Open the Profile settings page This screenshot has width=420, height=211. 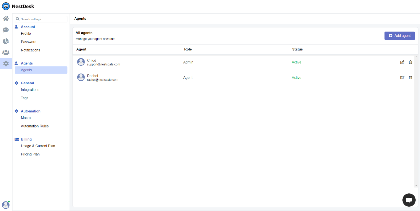pos(26,33)
